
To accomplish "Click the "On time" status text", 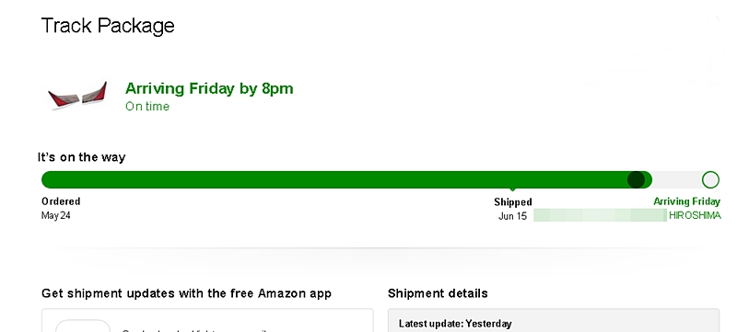I will pos(147,107).
